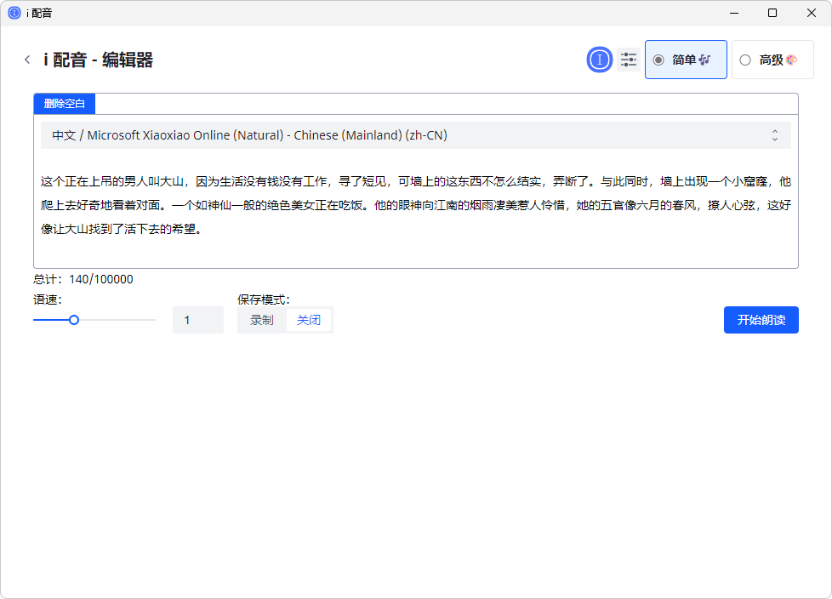The height and width of the screenshot is (599, 832).
Task: Open the sliders settings icon
Action: tap(628, 60)
